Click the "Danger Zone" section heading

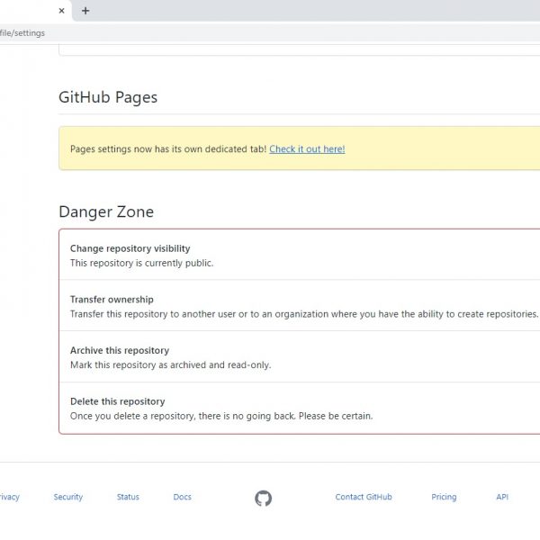pyautogui.click(x=106, y=212)
